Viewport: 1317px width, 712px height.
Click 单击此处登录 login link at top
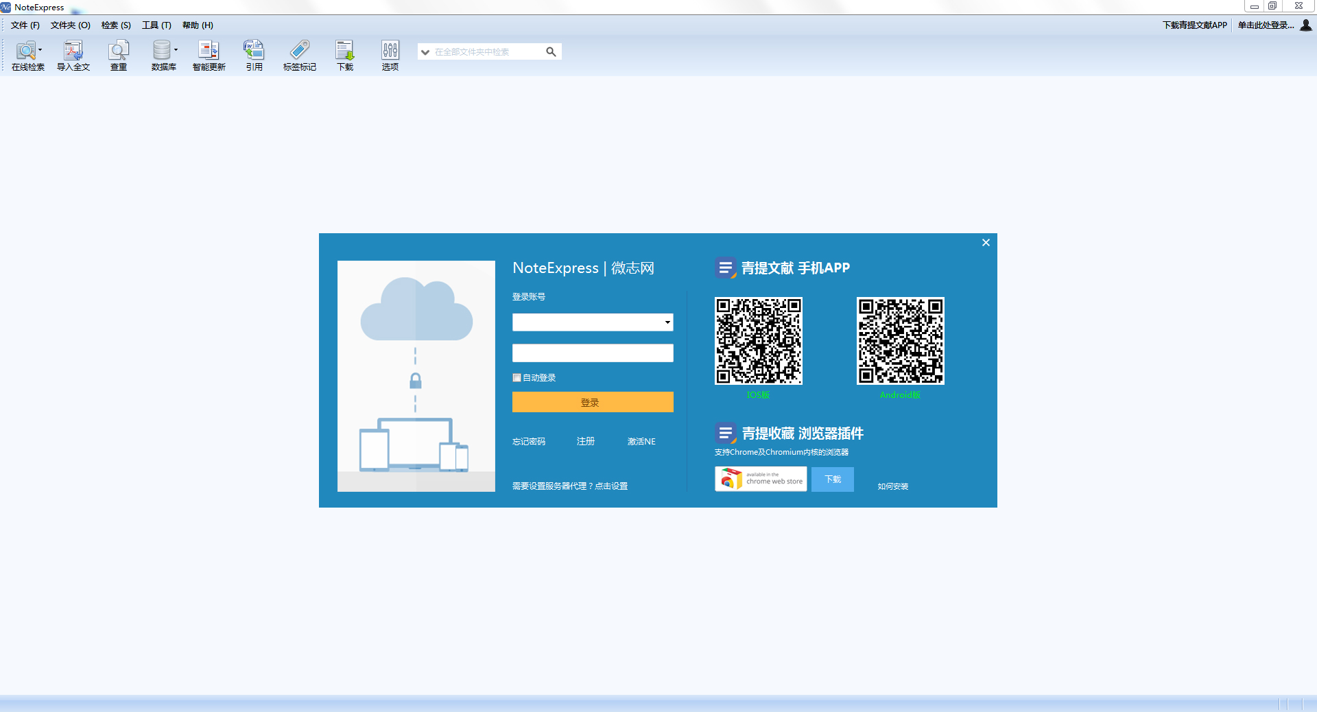pyautogui.click(x=1266, y=25)
